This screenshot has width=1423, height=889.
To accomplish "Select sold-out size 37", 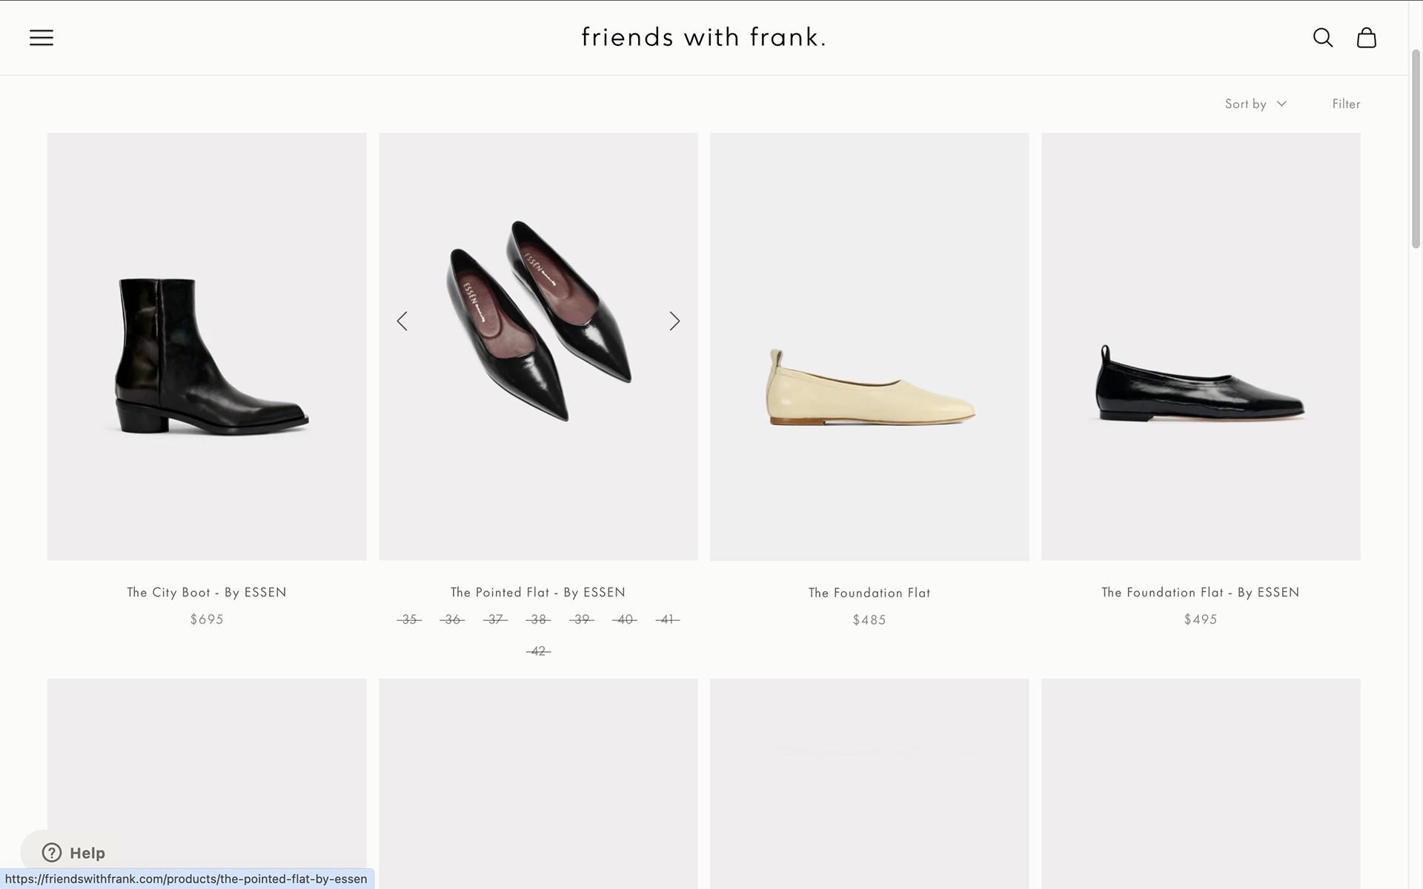I will tap(495, 619).
